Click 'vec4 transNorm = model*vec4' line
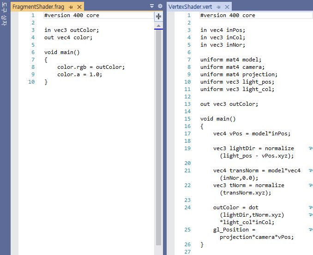The height and width of the screenshot is (255, 313). coord(257,170)
